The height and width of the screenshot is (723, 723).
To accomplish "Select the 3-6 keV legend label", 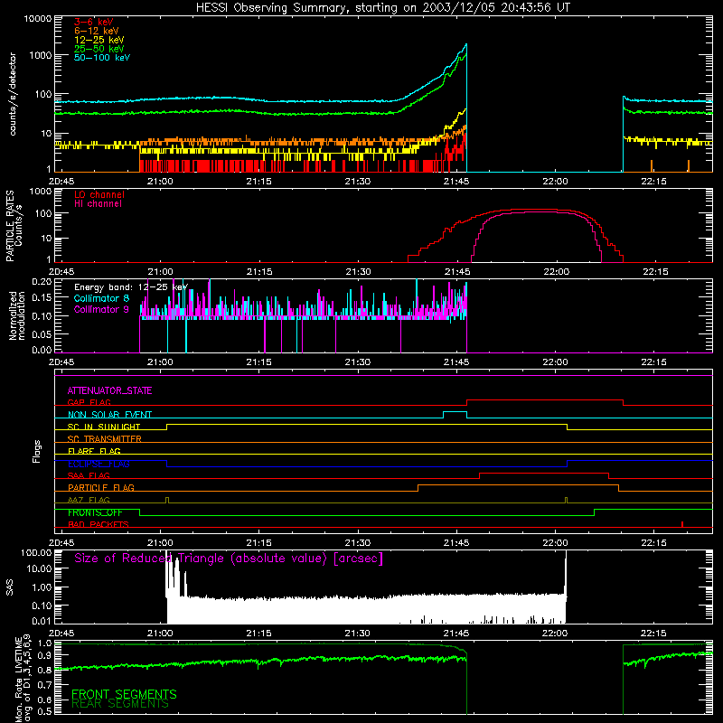I will pyautogui.click(x=94, y=22).
